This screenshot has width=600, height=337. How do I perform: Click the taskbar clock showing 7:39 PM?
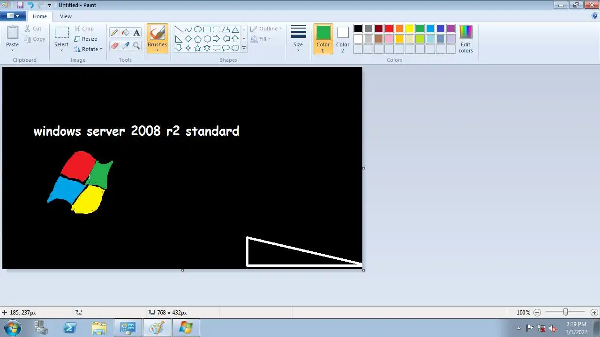576,328
